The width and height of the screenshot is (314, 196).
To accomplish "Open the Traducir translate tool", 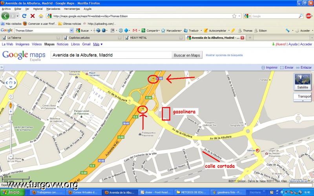I will click(191, 31).
